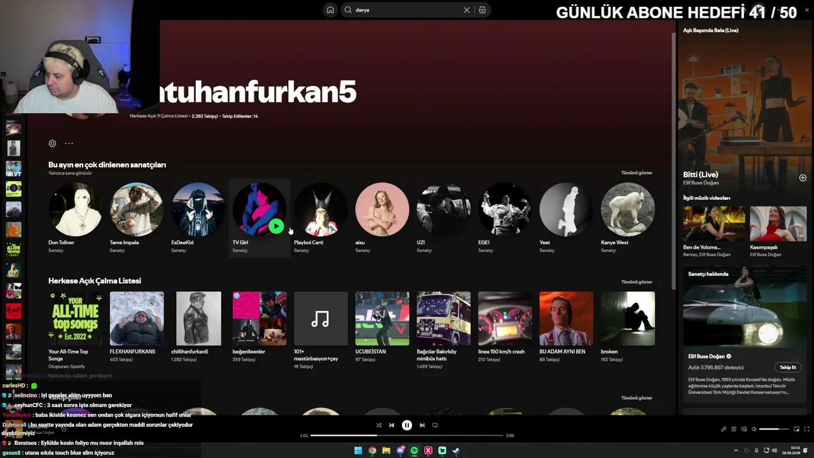Open chillihanfurkan5 playlist cover
The width and height of the screenshot is (814, 458).
point(198,319)
